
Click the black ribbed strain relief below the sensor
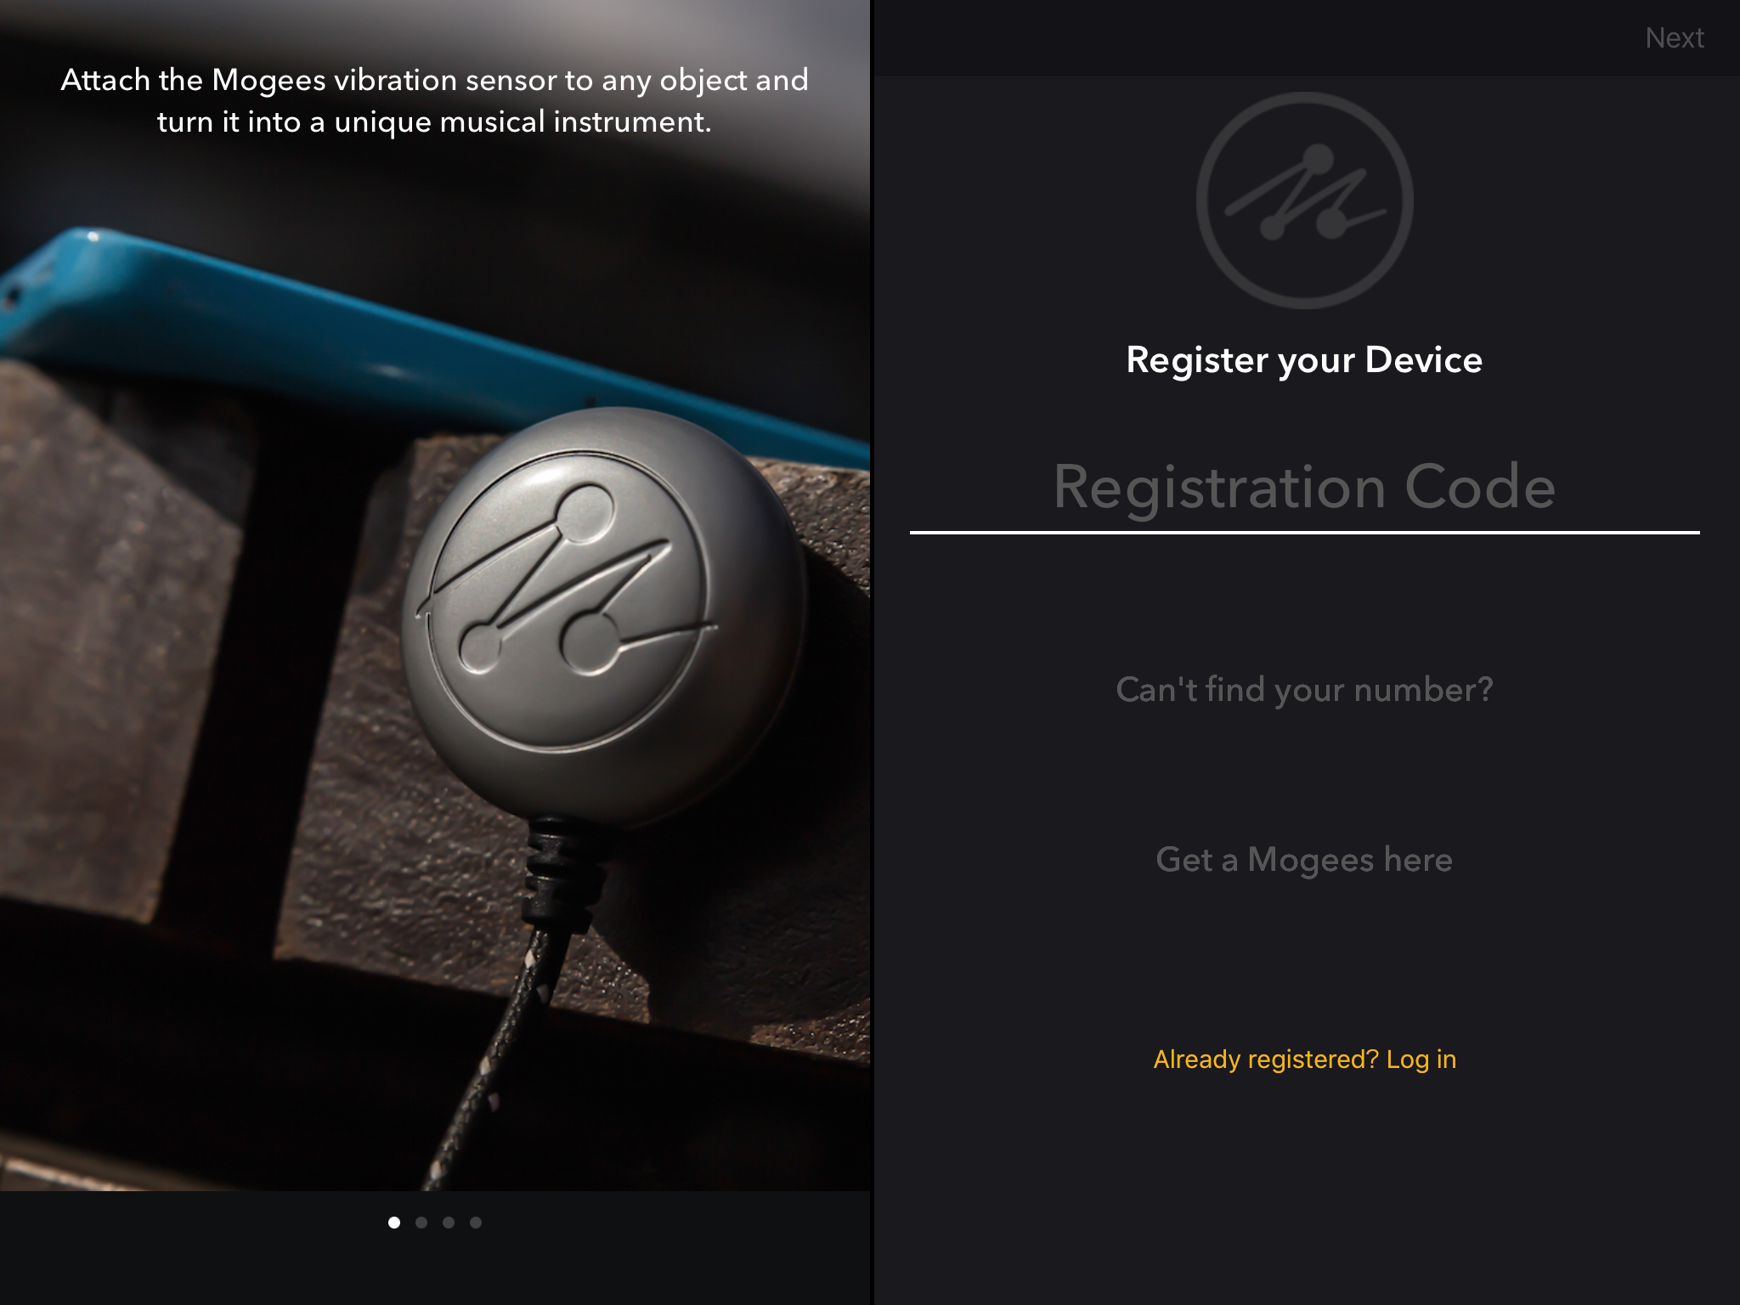[x=561, y=875]
